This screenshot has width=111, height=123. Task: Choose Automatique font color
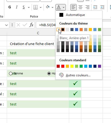tap(79, 15)
